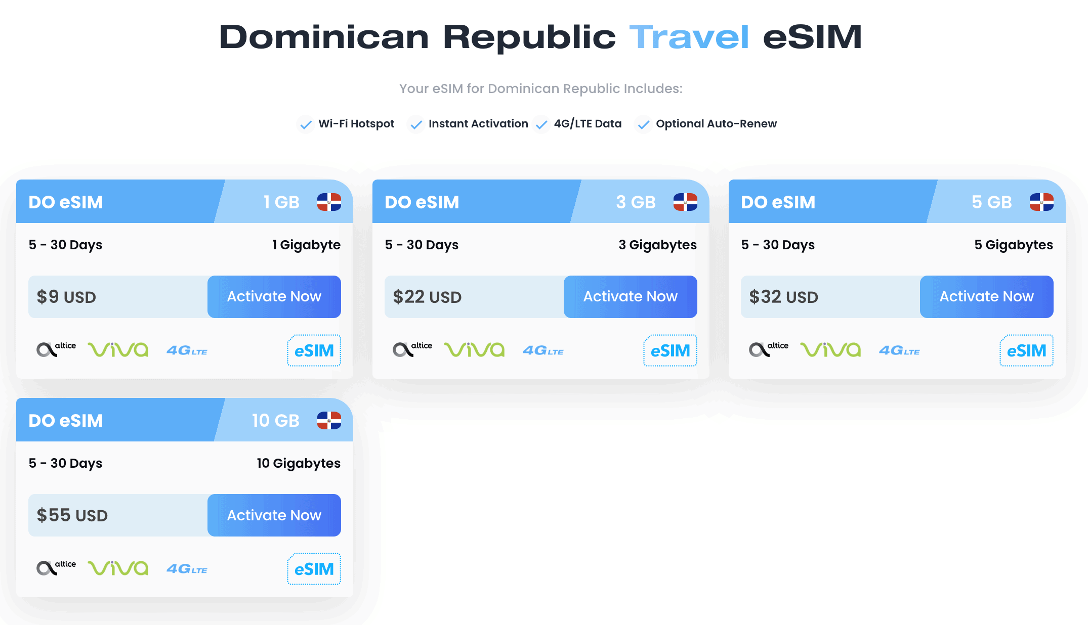The height and width of the screenshot is (625, 1088).
Task: Click the Altice logo on the 10 GB plan
Action: click(56, 567)
